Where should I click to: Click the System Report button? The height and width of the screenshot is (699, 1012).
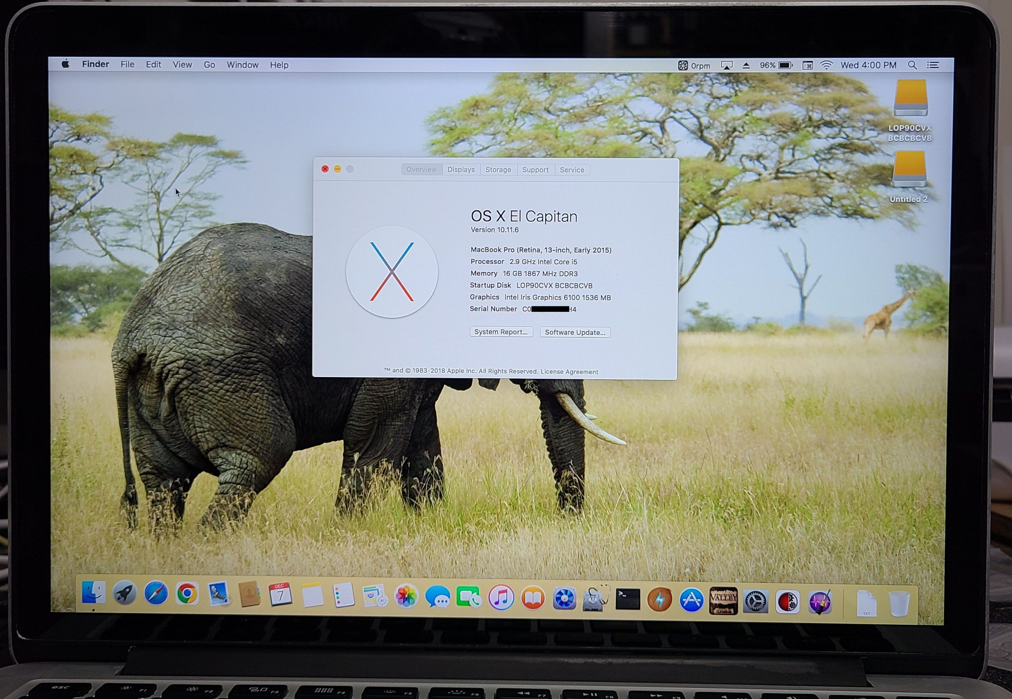click(x=501, y=332)
